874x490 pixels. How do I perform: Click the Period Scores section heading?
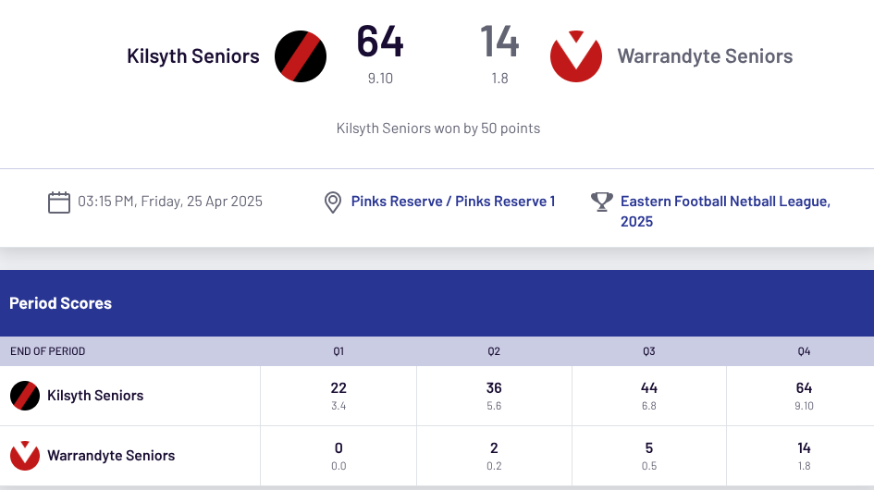pos(60,303)
